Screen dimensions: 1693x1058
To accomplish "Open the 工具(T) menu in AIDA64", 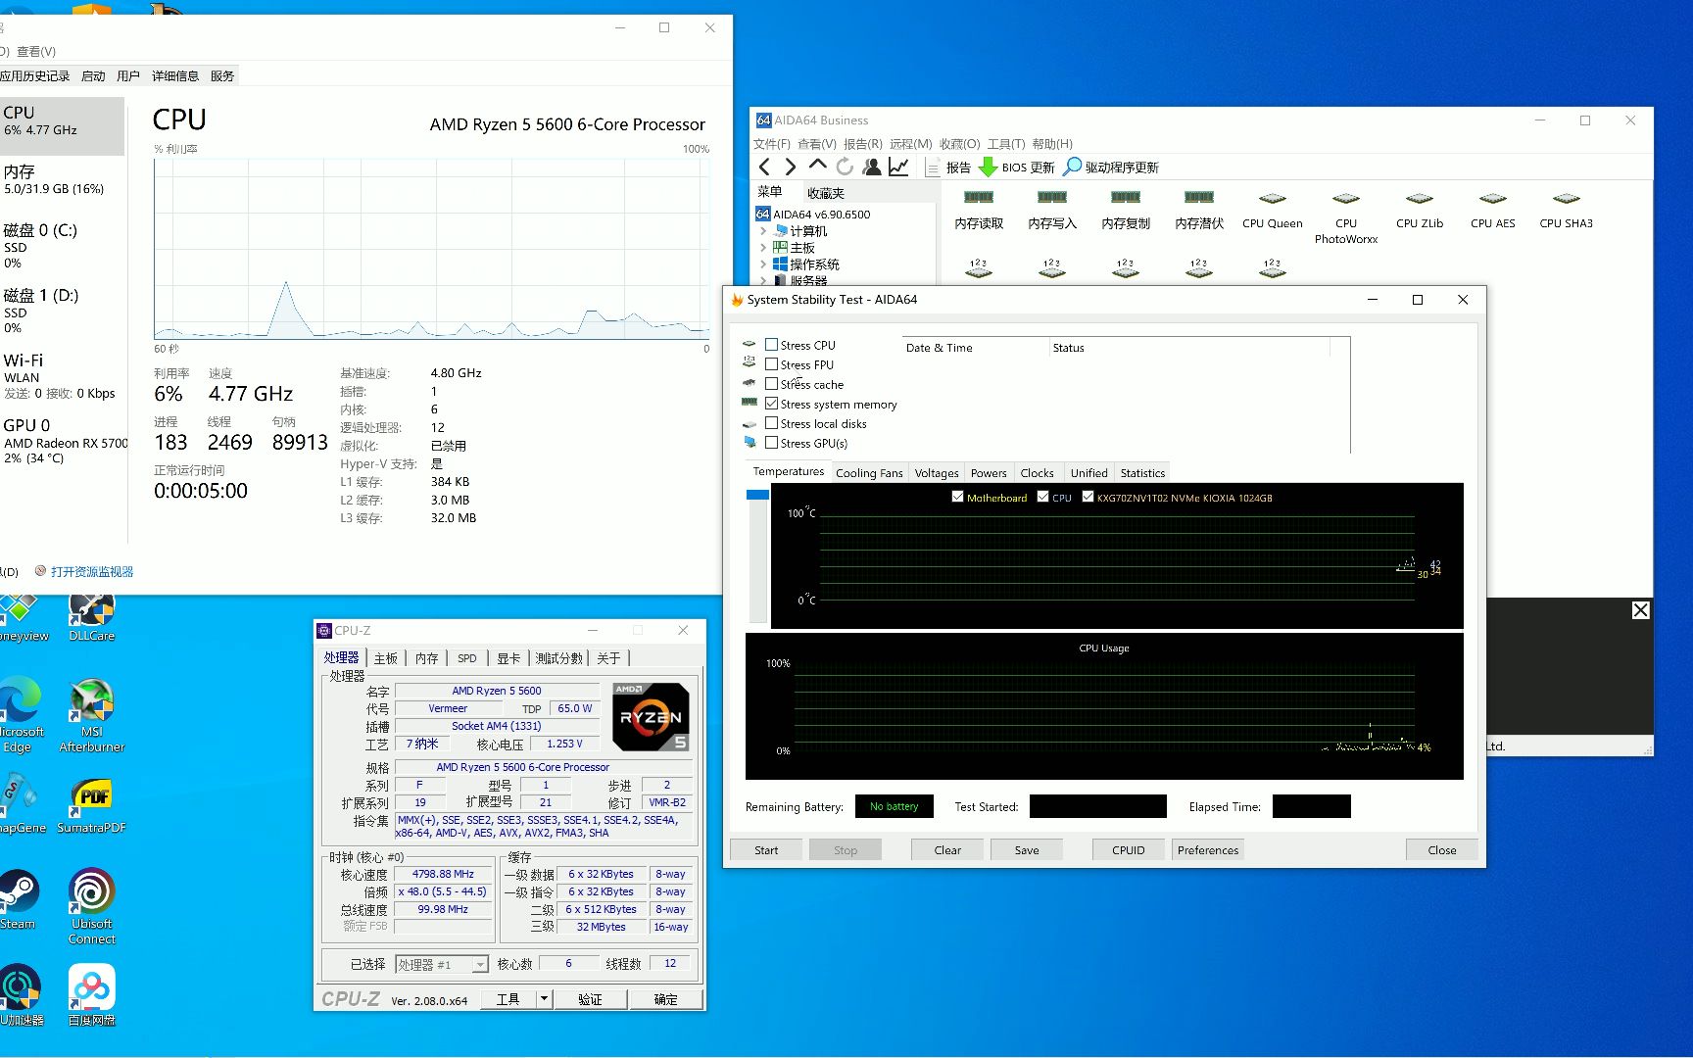I will [1006, 144].
